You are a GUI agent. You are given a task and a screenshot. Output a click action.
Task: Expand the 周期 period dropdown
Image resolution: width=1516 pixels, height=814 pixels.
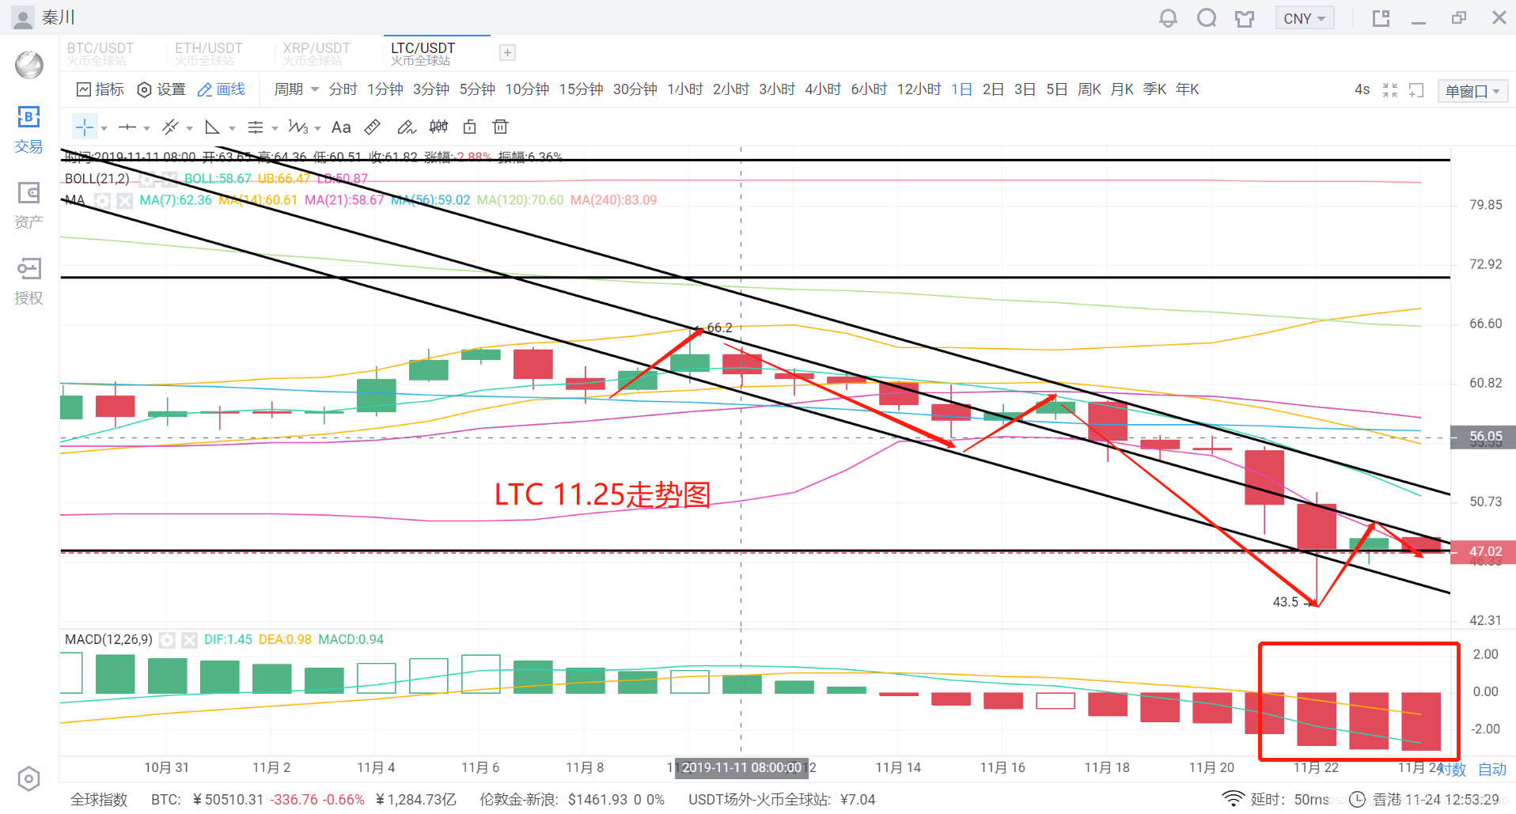(x=296, y=89)
